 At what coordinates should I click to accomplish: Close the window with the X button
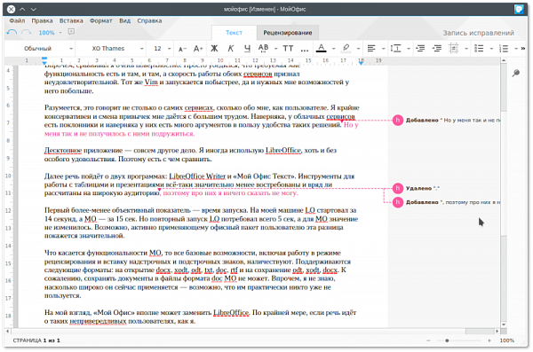(12, 9)
